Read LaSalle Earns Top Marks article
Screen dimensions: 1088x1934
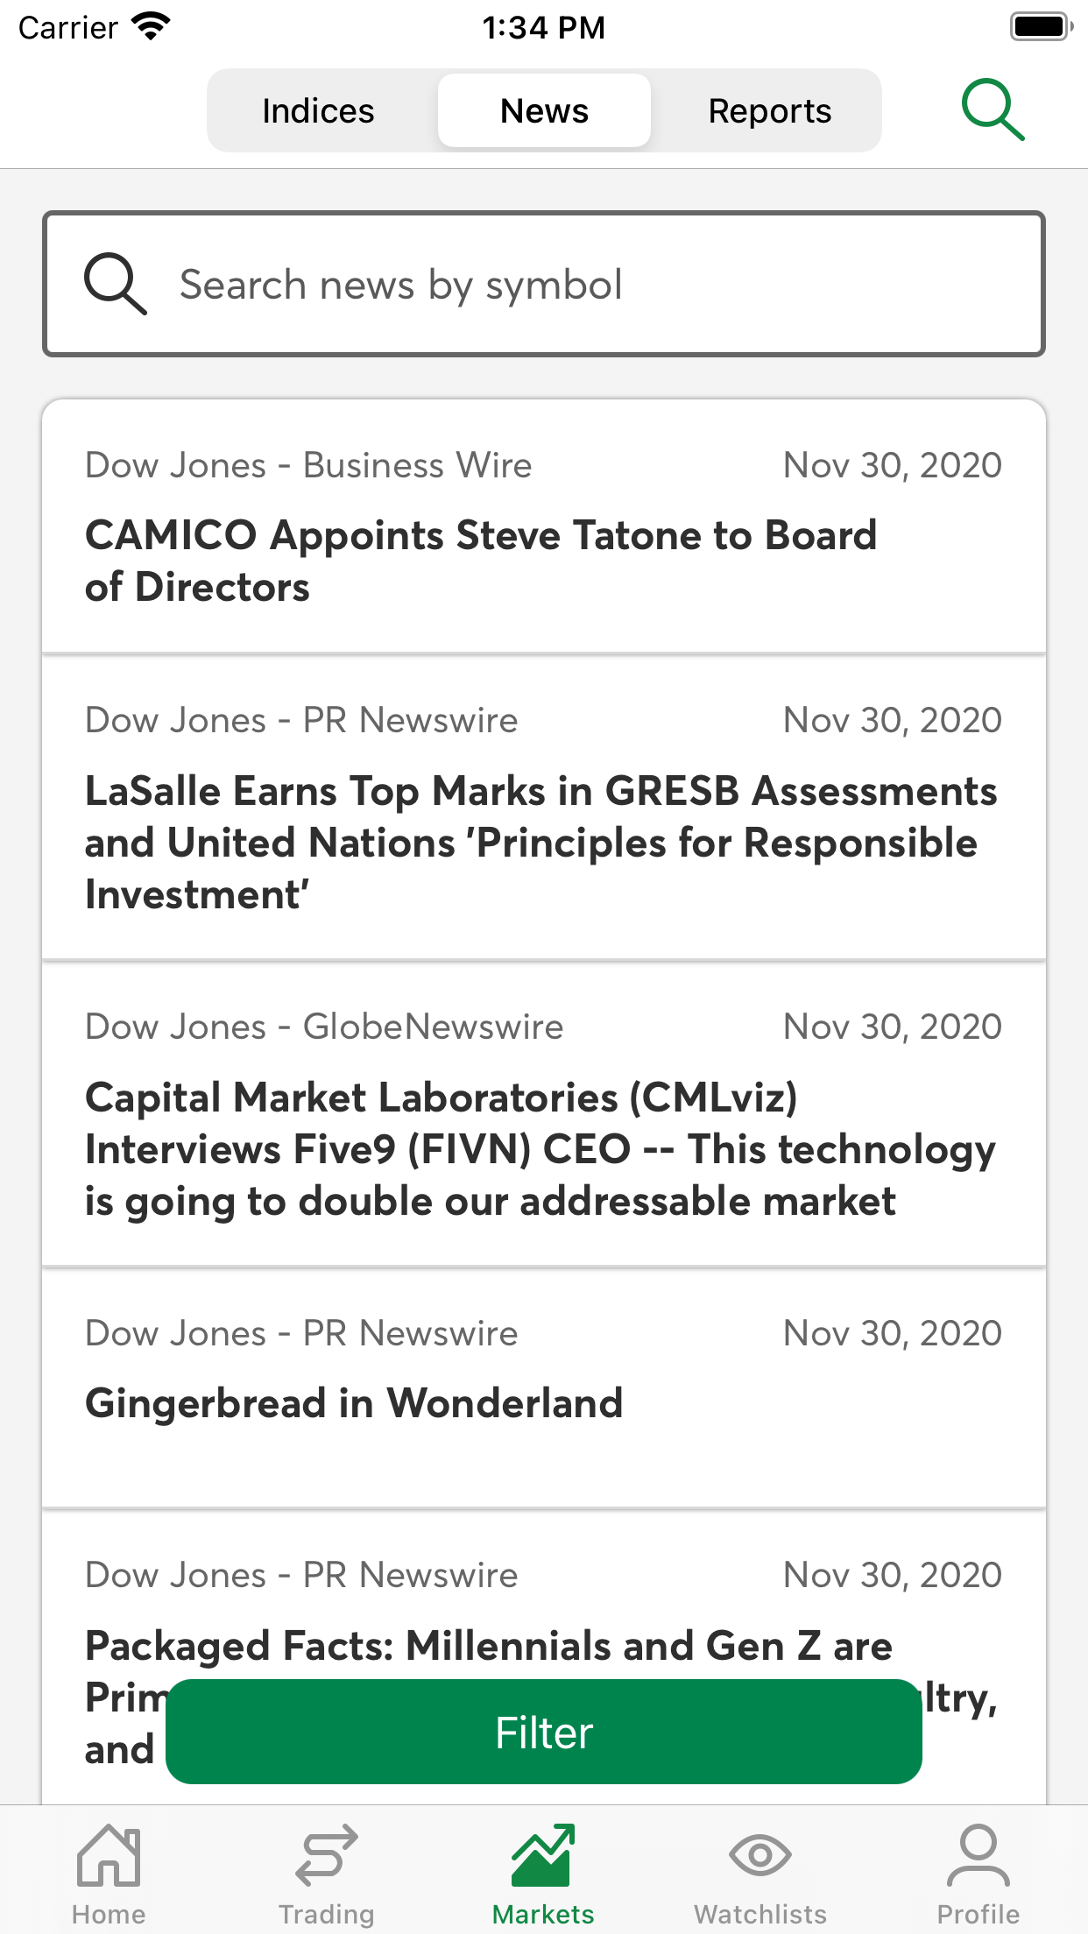click(540, 842)
